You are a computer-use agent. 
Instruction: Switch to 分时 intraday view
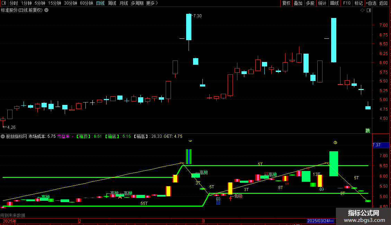pyautogui.click(x=14, y=3)
